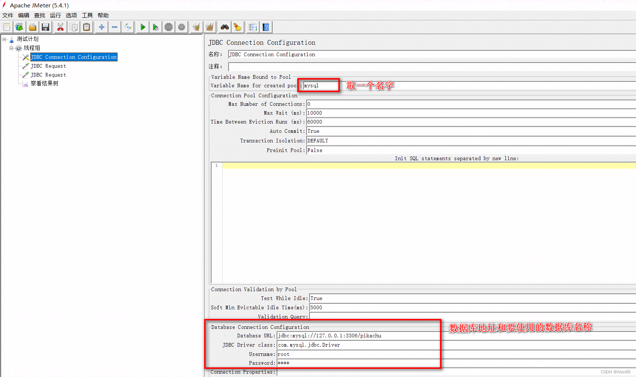Start the test with green play icon
The image size is (636, 377).
[x=143, y=27]
